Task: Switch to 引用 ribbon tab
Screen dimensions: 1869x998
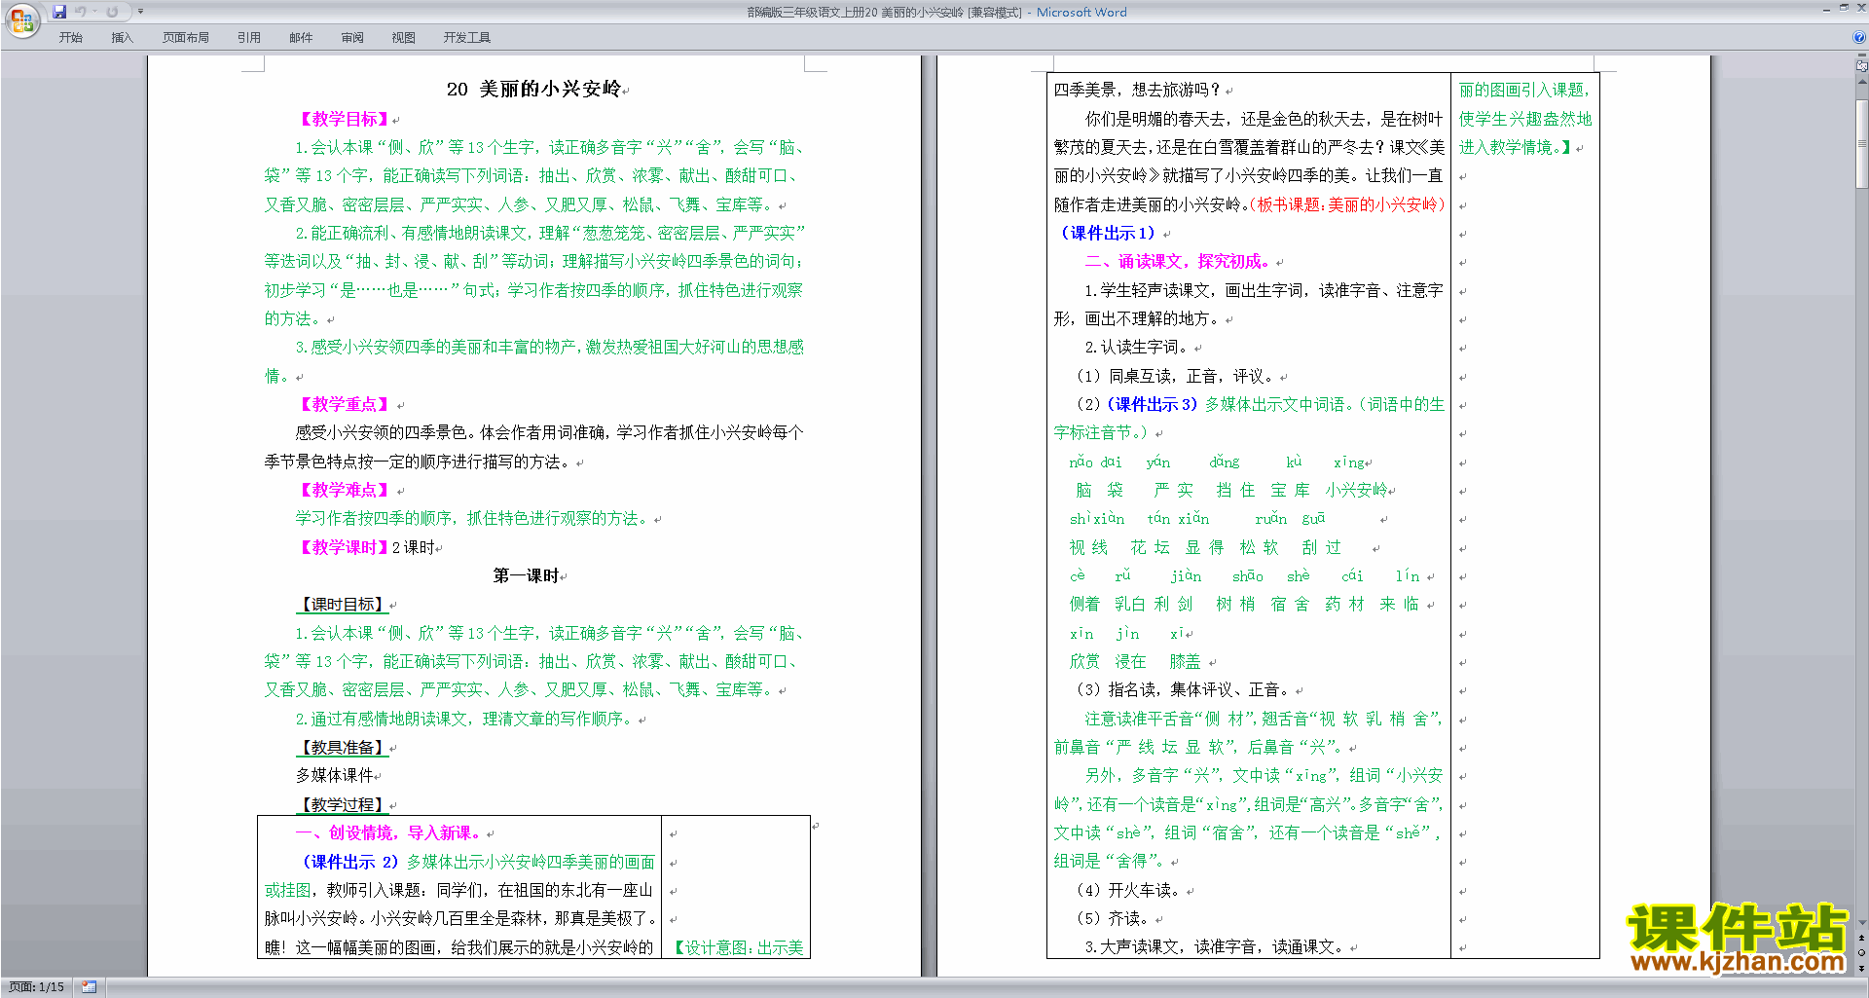Action: 249,38
